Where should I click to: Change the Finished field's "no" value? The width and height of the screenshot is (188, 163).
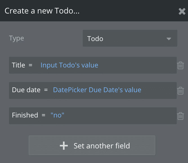57,115
